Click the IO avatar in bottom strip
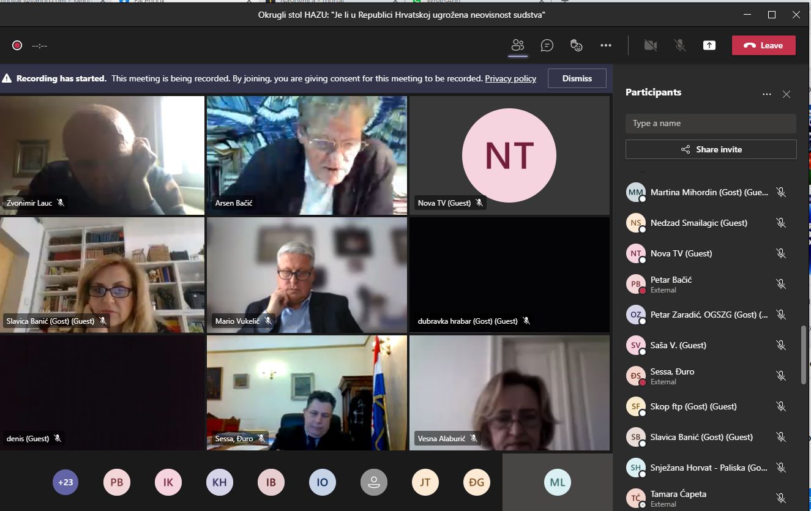Screen dimensions: 811x511 coord(323,482)
